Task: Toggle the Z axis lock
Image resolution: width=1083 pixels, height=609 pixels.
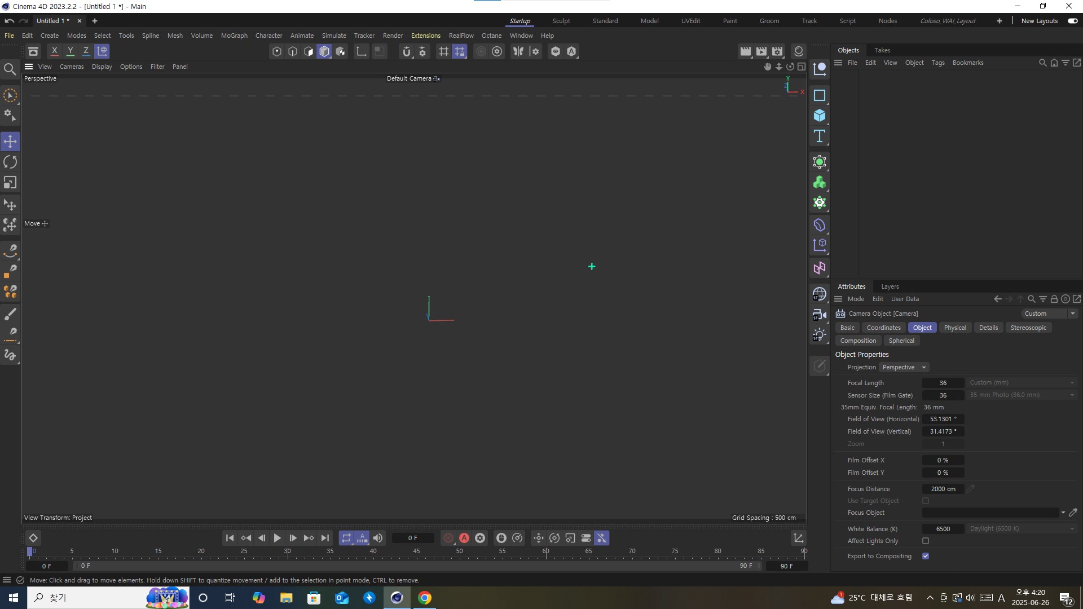Action: tap(86, 51)
